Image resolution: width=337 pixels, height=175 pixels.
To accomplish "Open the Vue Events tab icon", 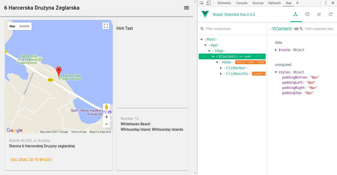I will tap(319, 14).
